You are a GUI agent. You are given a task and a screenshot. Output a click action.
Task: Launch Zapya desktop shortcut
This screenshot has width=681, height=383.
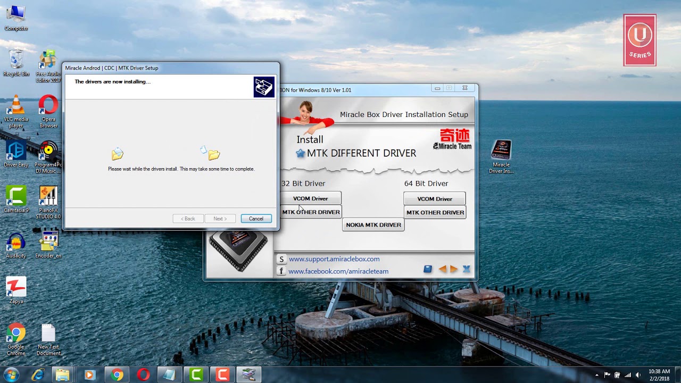[x=16, y=290]
